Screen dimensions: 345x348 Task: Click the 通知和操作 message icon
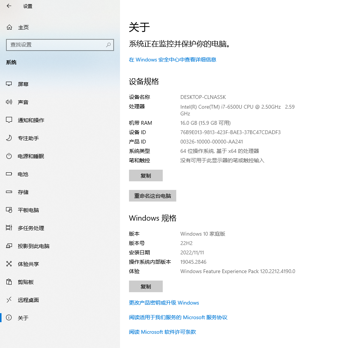tap(9, 120)
